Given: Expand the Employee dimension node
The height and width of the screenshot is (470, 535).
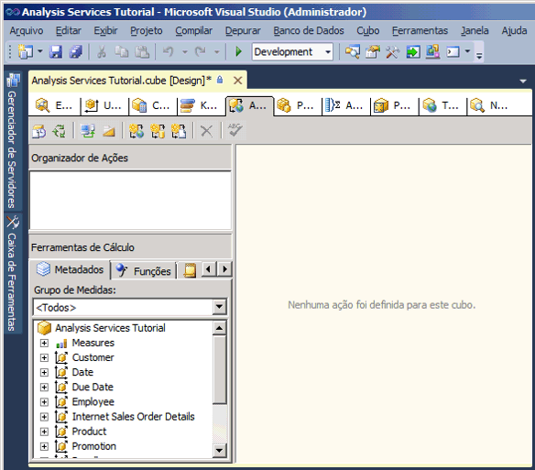Looking at the screenshot, I should [44, 401].
